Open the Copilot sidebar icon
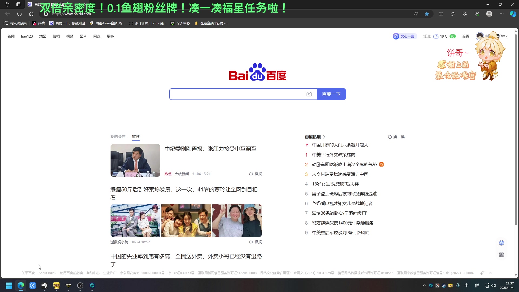Image resolution: width=519 pixels, height=292 pixels. pos(513,14)
